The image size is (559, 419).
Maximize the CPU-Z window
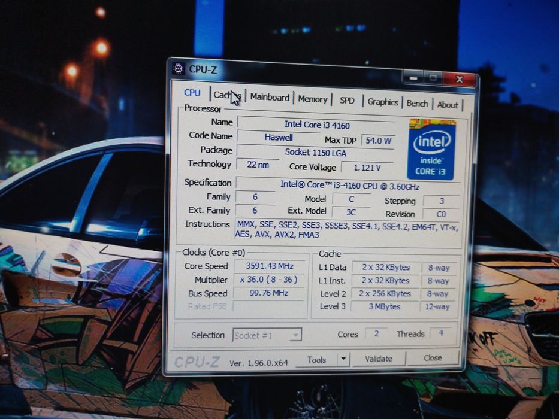pyautogui.click(x=433, y=78)
